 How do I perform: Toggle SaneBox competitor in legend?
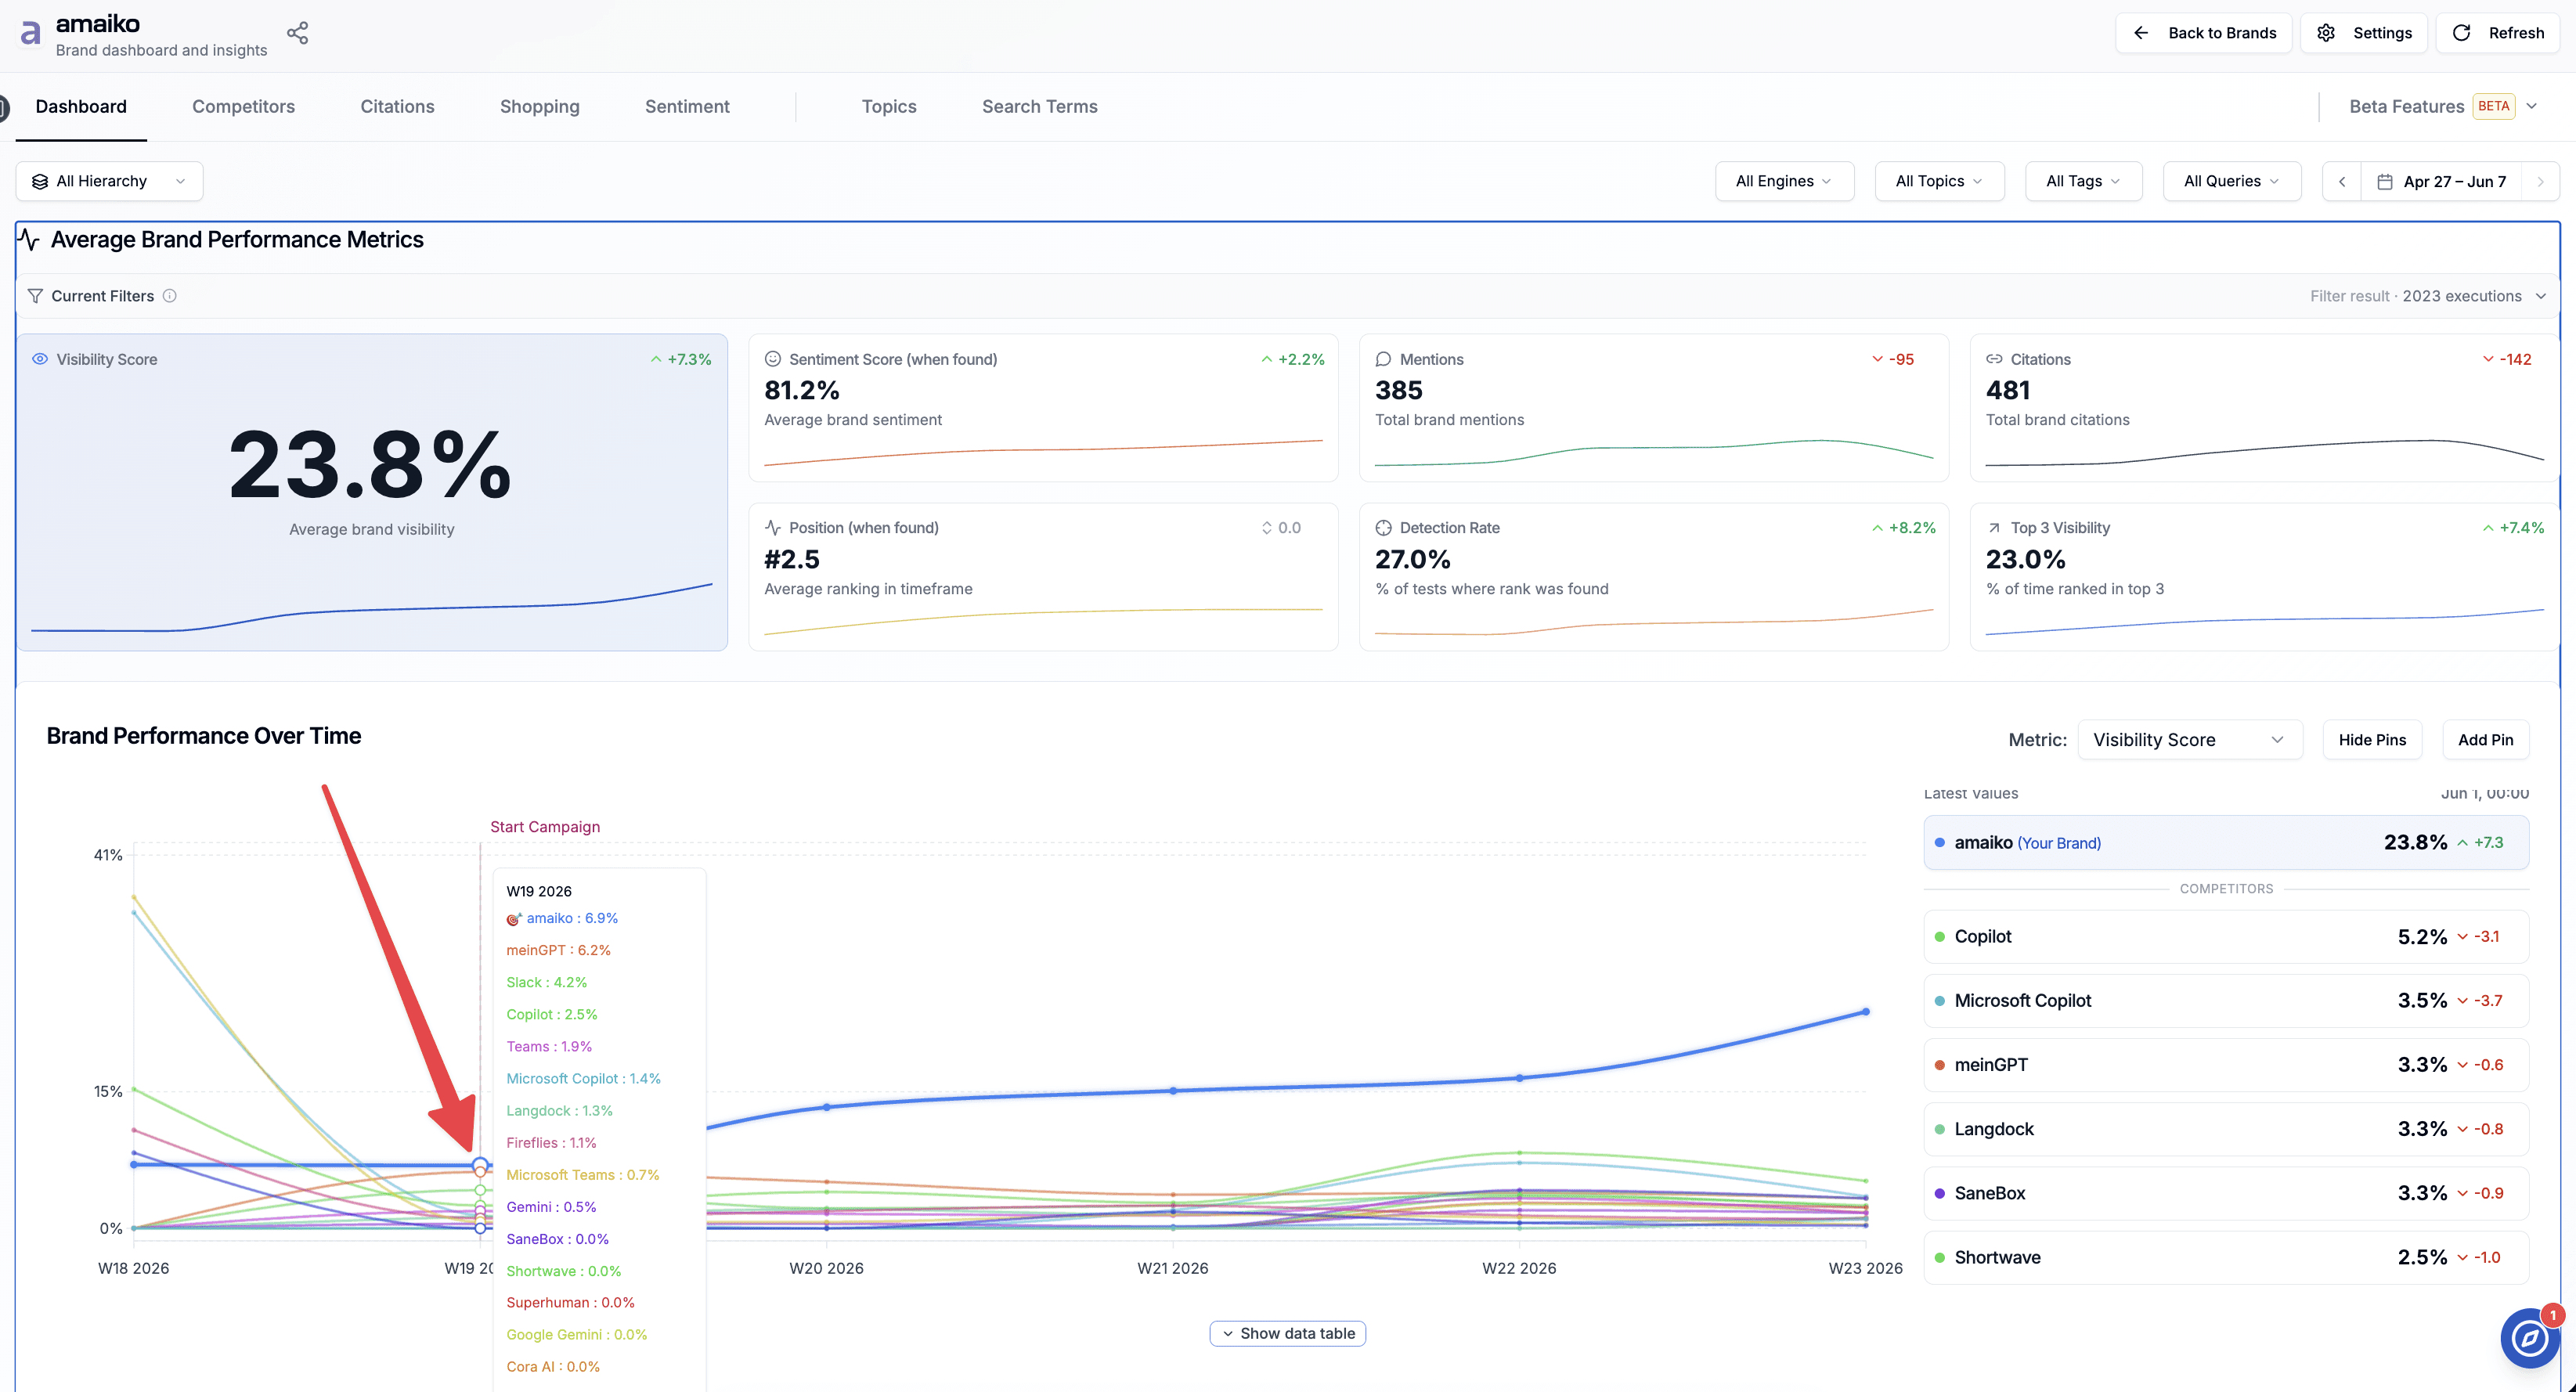click(2226, 1193)
